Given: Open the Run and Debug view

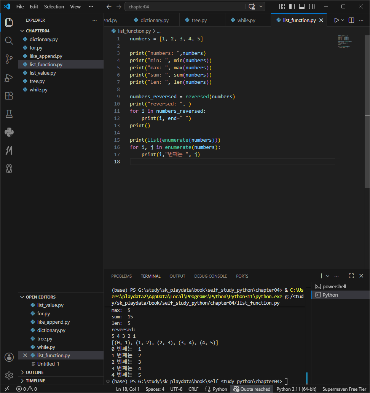Looking at the screenshot, I should click(9, 78).
